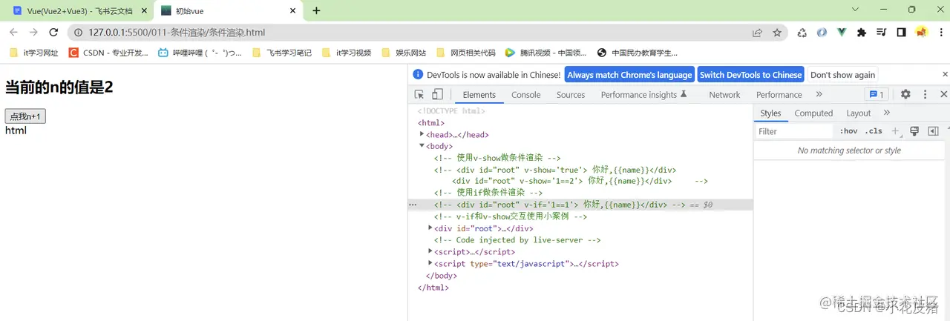Click the 点我n+1 button on the page
The width and height of the screenshot is (950, 321).
pos(26,116)
